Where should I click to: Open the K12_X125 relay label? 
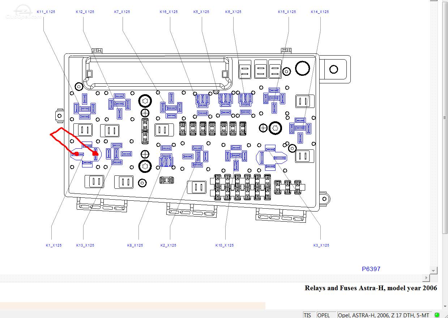[85, 12]
